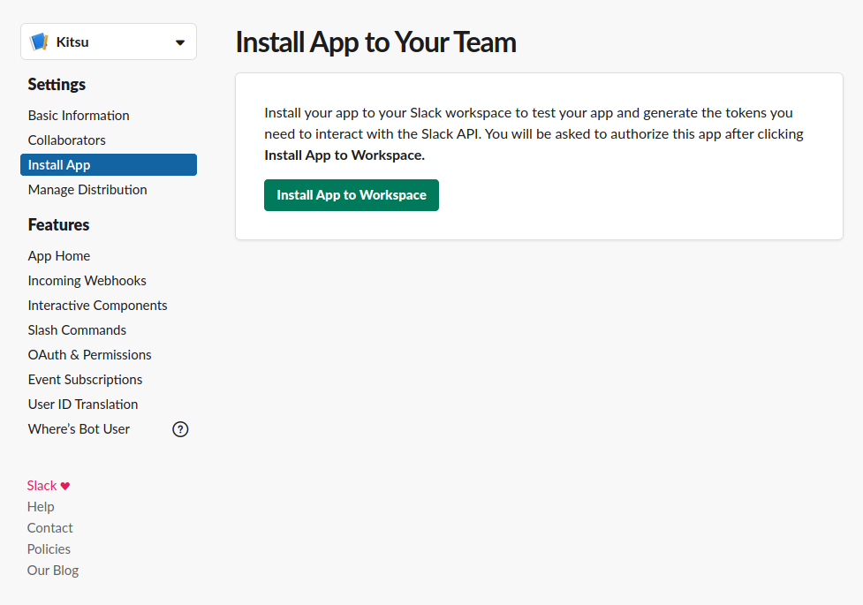Screen dimensions: 863x605
Task: Open Event Subscriptions configuration
Action: (x=85, y=379)
